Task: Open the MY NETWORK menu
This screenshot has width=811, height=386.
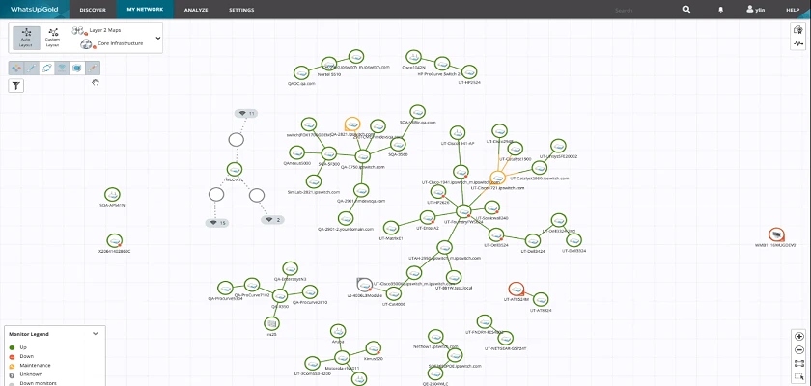Action: tap(145, 10)
